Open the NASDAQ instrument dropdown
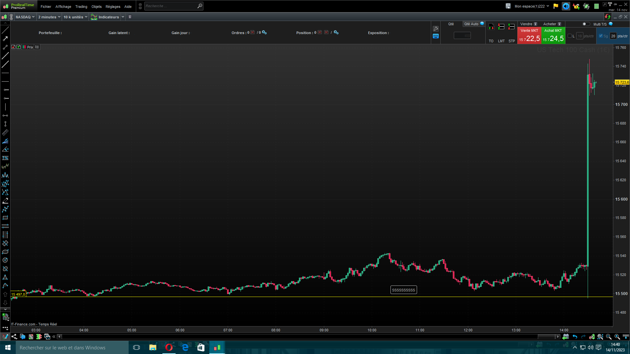This screenshot has height=354, width=630. 25,17
